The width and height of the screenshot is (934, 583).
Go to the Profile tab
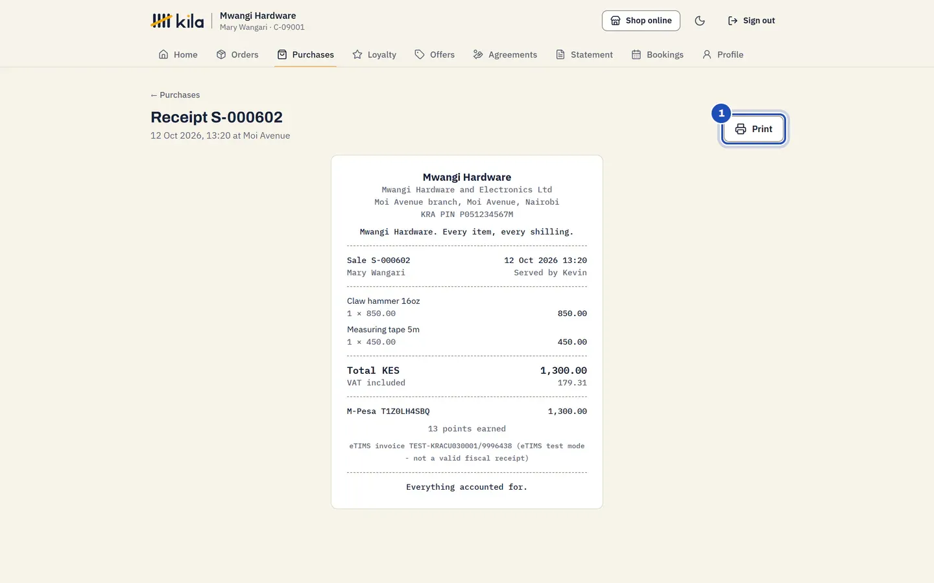(723, 54)
